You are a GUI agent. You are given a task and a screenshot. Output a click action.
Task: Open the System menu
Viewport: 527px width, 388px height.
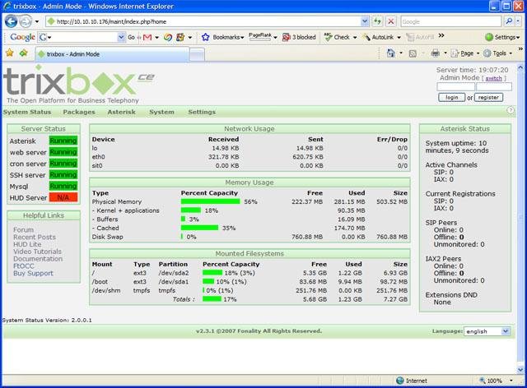(161, 112)
